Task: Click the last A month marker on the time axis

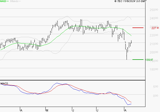Action: click(x=125, y=110)
